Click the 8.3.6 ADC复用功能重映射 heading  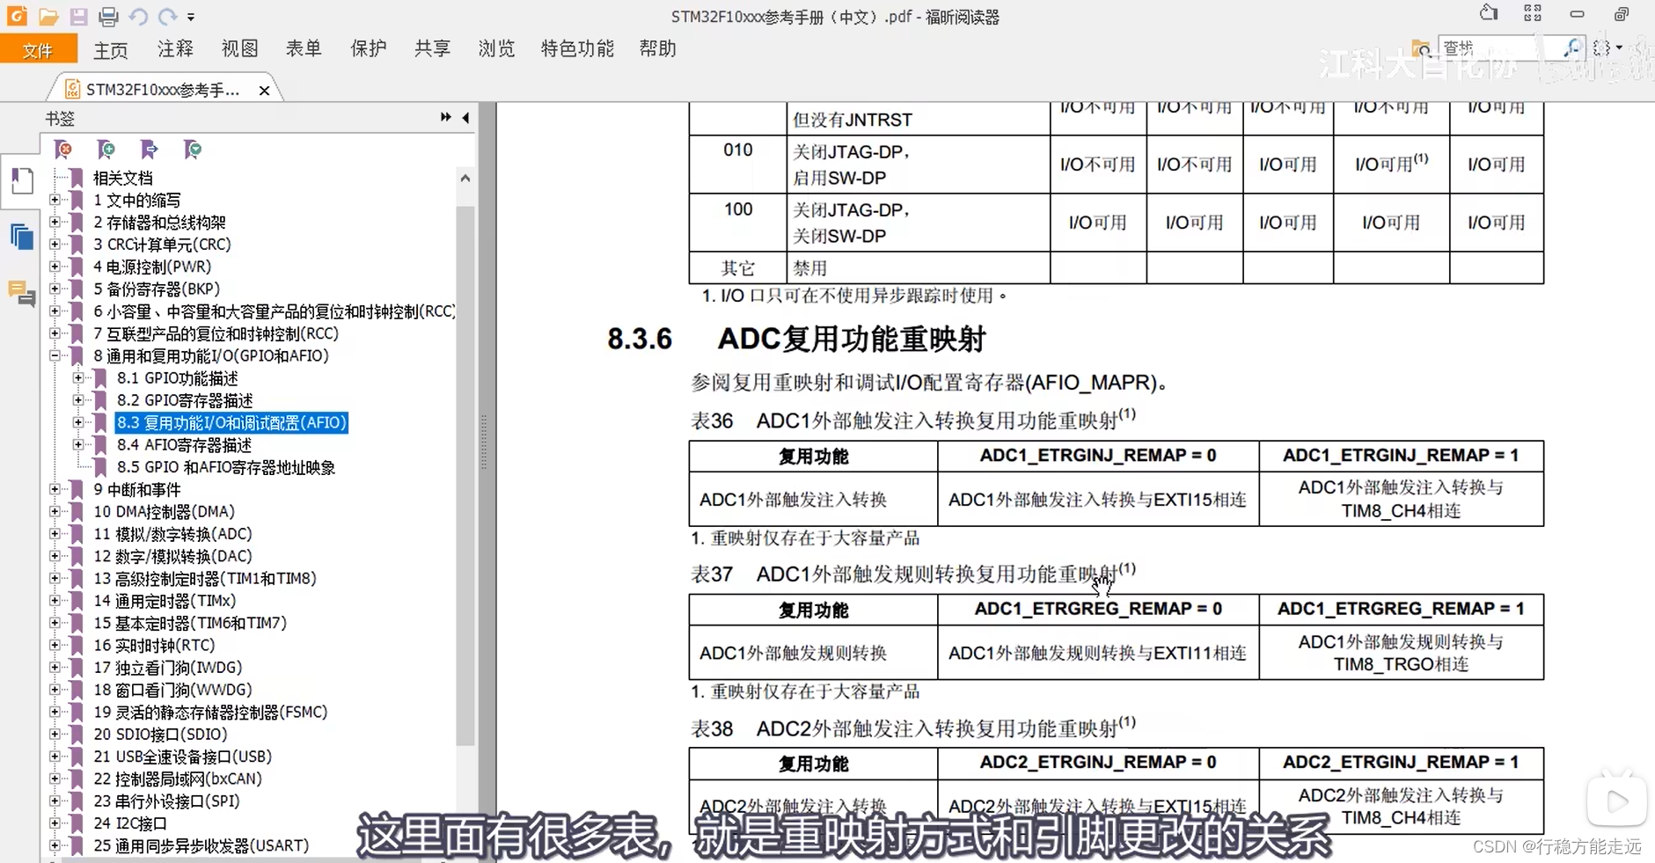(x=796, y=339)
